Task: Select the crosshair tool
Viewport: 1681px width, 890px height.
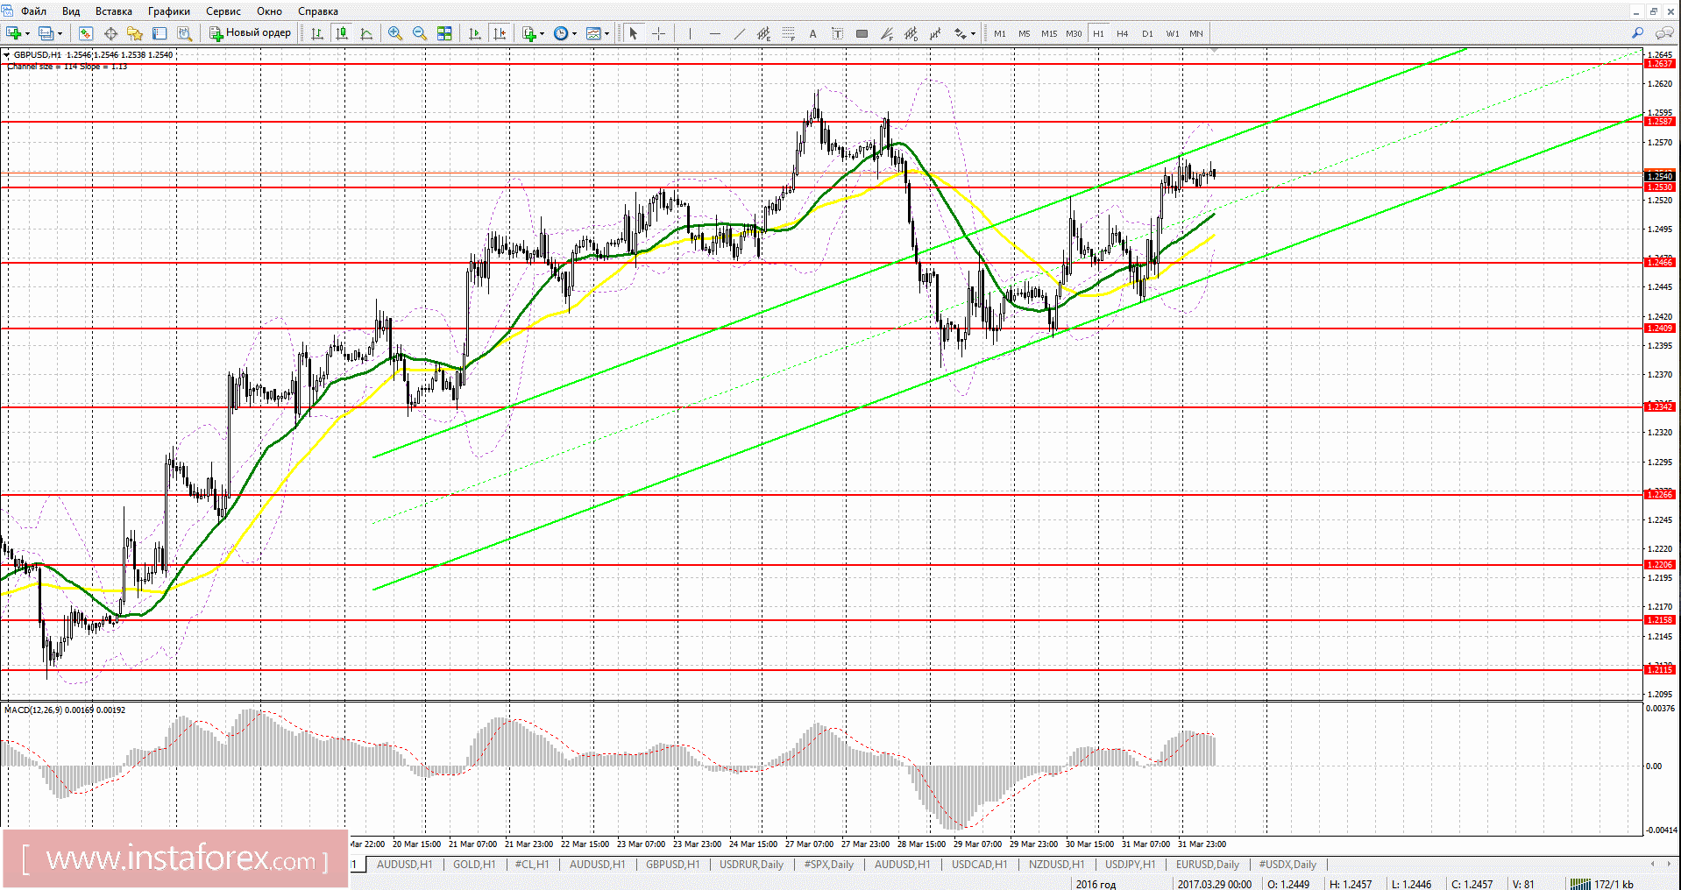Action: click(658, 33)
